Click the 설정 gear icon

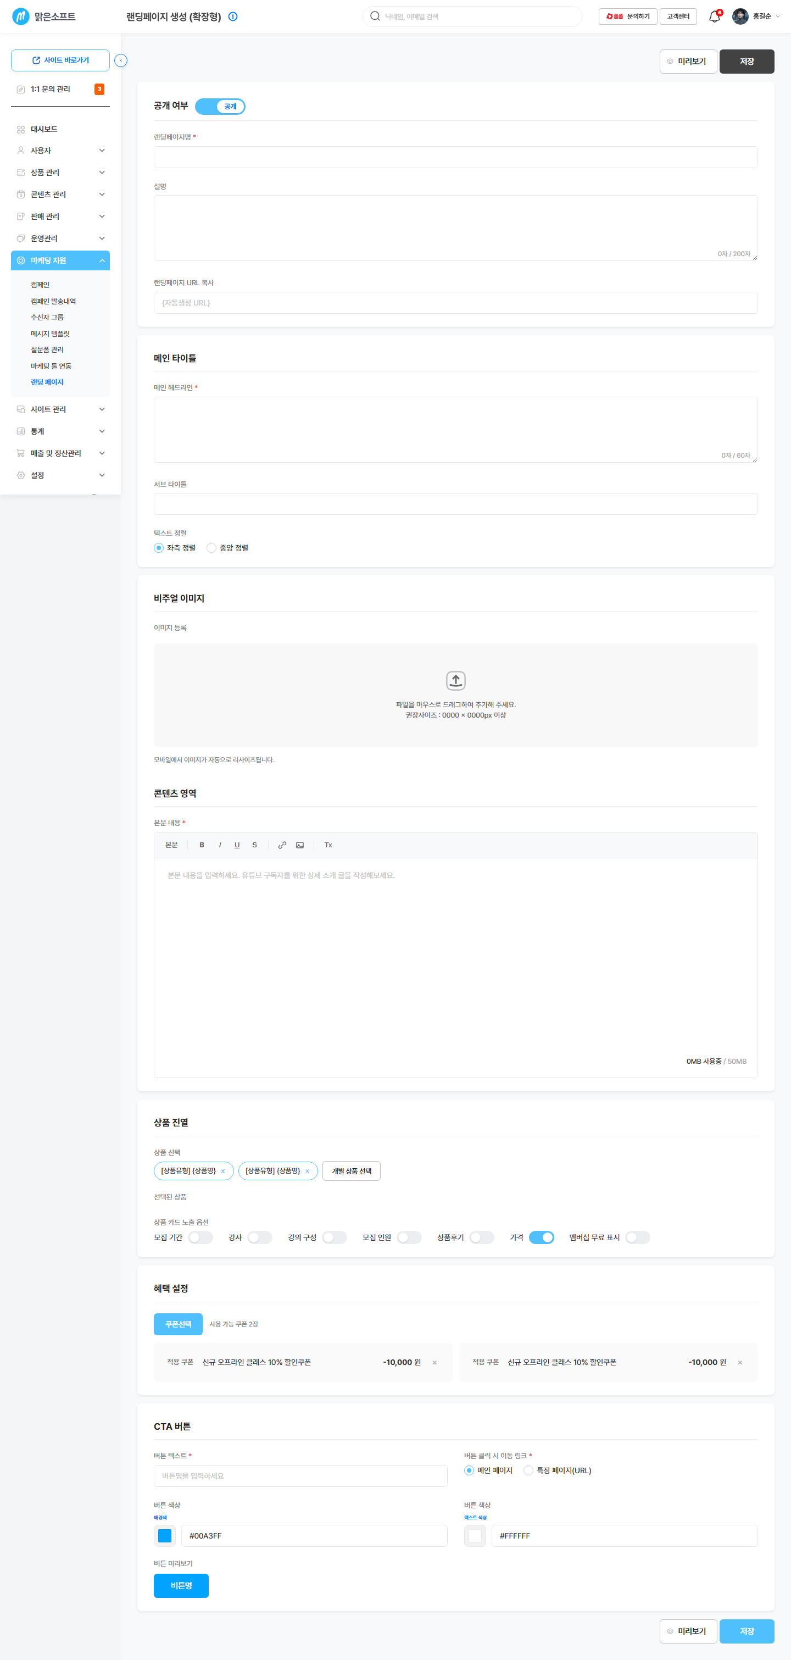click(21, 475)
